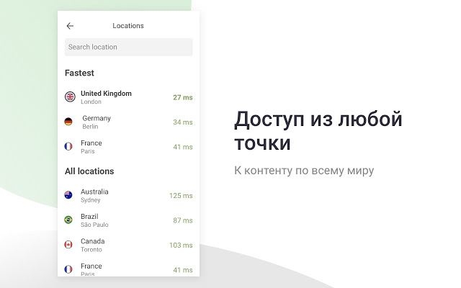Click the heading Доступ из любой точки

(x=318, y=131)
